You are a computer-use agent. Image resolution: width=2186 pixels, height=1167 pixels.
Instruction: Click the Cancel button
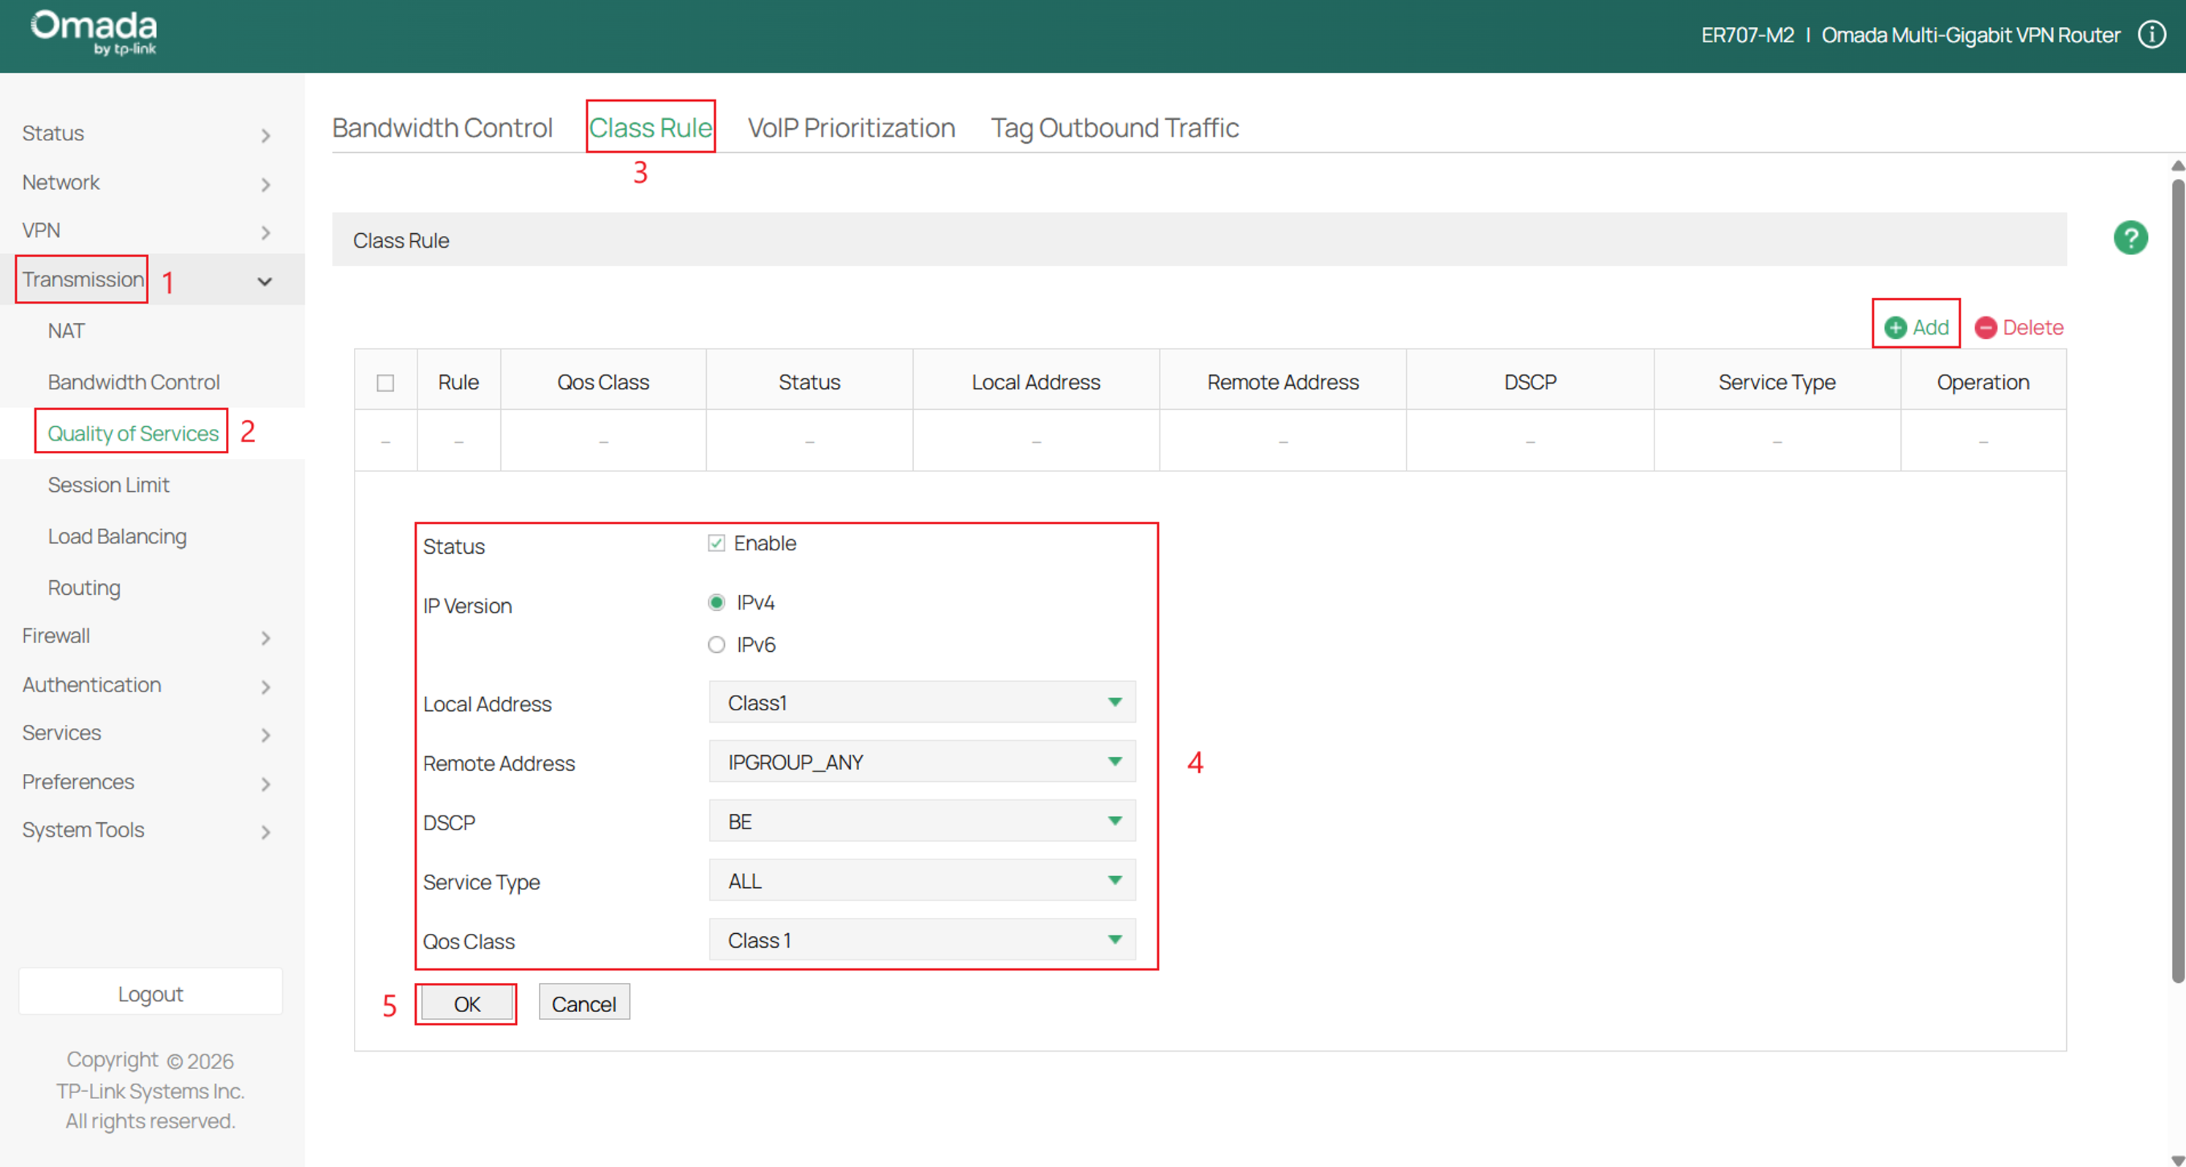pos(584,1004)
